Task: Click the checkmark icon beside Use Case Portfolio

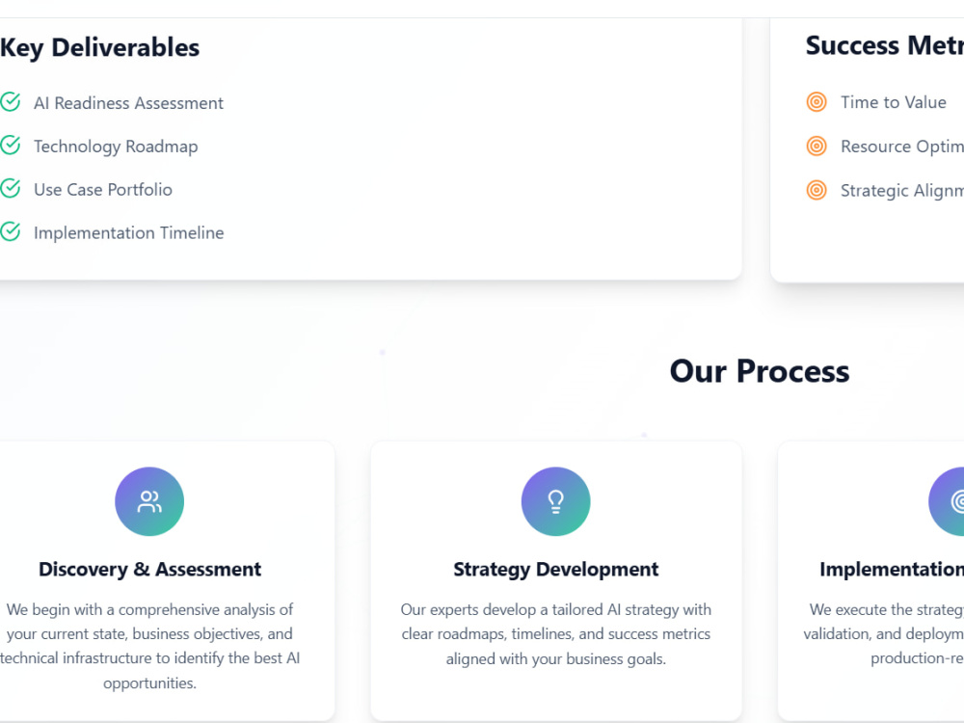Action: (11, 189)
